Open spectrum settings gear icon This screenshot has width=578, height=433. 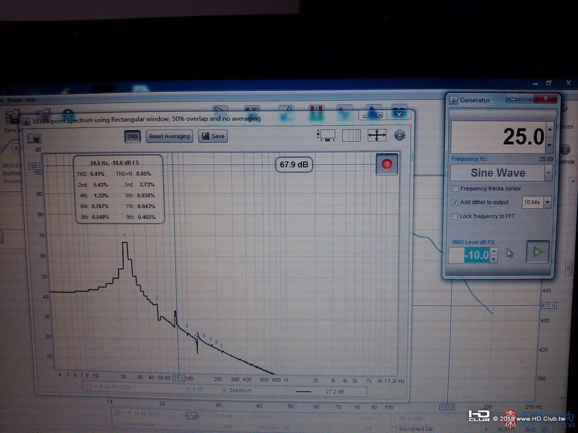(400, 135)
